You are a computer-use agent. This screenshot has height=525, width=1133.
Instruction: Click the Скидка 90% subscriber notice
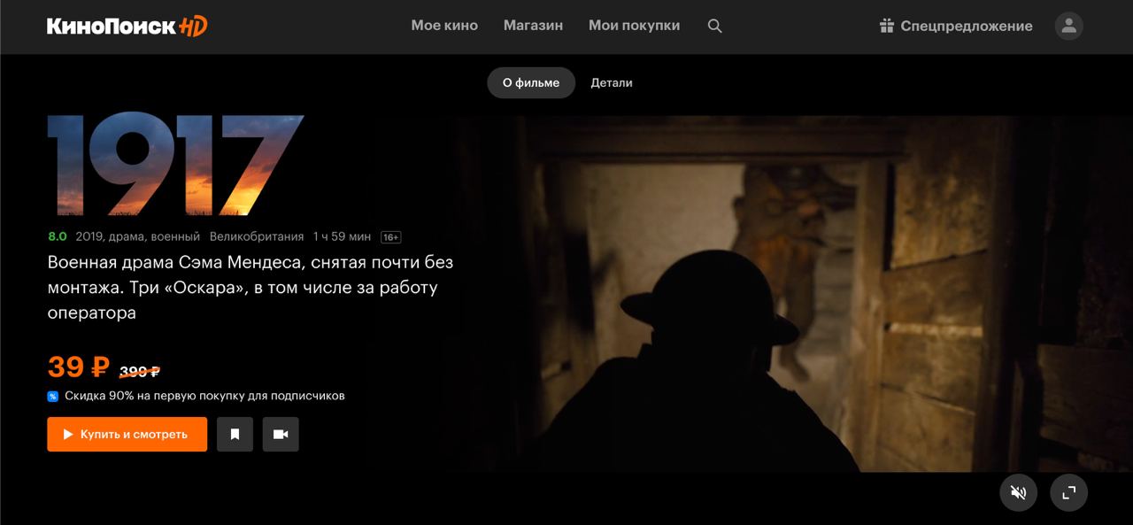tap(204, 396)
